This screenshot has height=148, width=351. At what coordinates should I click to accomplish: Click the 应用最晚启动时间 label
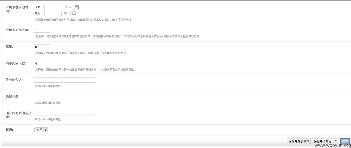point(17,9)
